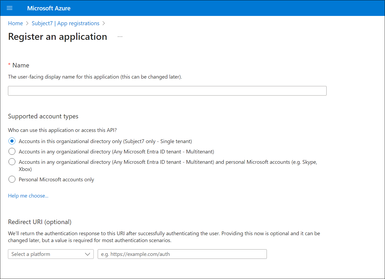Click the chevron after the Home breadcrumb
The image size is (385, 279).
[27, 23]
